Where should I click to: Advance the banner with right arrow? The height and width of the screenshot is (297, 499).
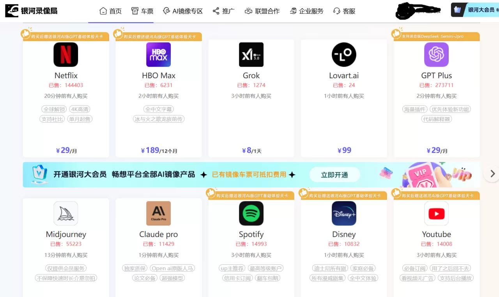point(492,174)
